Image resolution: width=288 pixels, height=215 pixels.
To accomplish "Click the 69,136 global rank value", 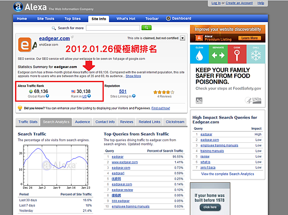I will [41, 91].
